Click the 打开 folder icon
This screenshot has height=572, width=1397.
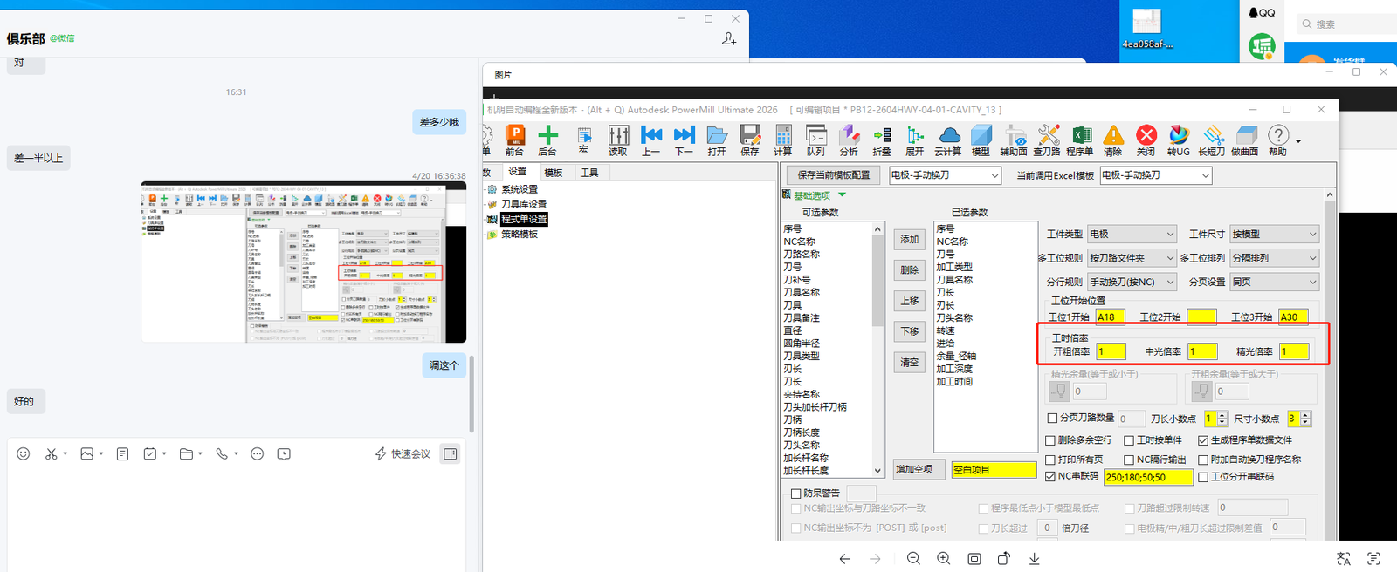point(717,140)
